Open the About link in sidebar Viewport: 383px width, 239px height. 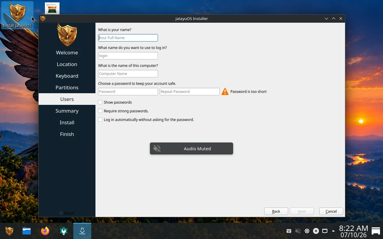[x=67, y=213]
